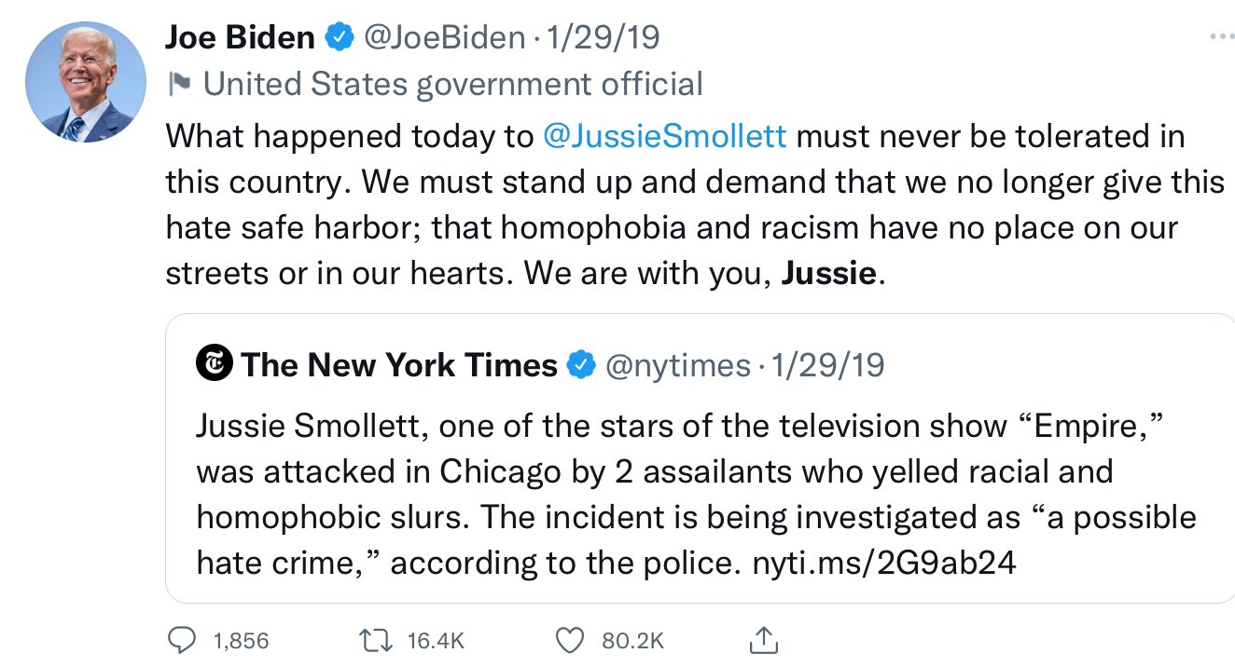
Task: Open the share icon for this tweet
Action: click(763, 639)
